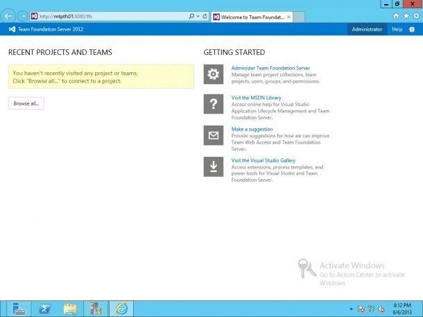Screen dimensions: 423x317
Task: Click the network tray icon
Action: click(371, 309)
